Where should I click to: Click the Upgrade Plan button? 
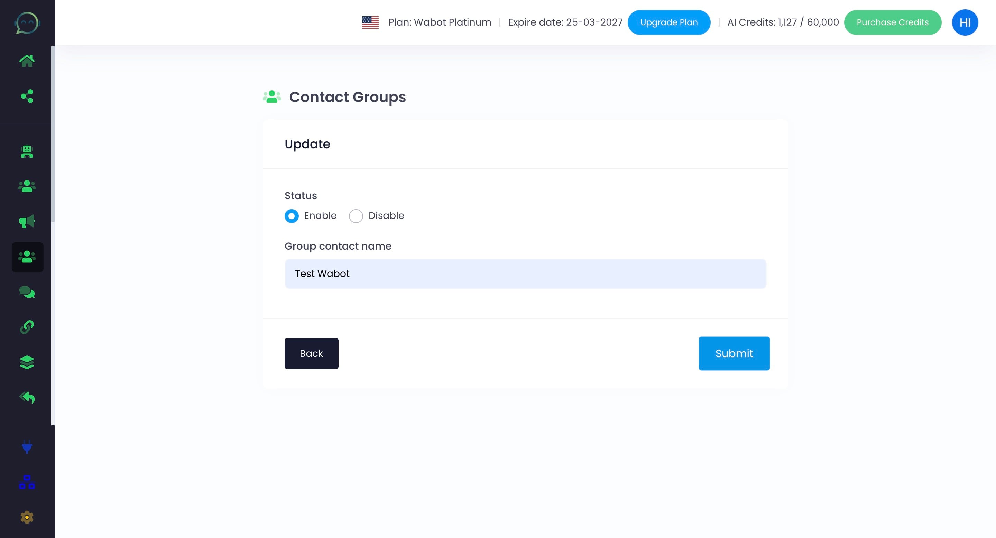pyautogui.click(x=668, y=22)
